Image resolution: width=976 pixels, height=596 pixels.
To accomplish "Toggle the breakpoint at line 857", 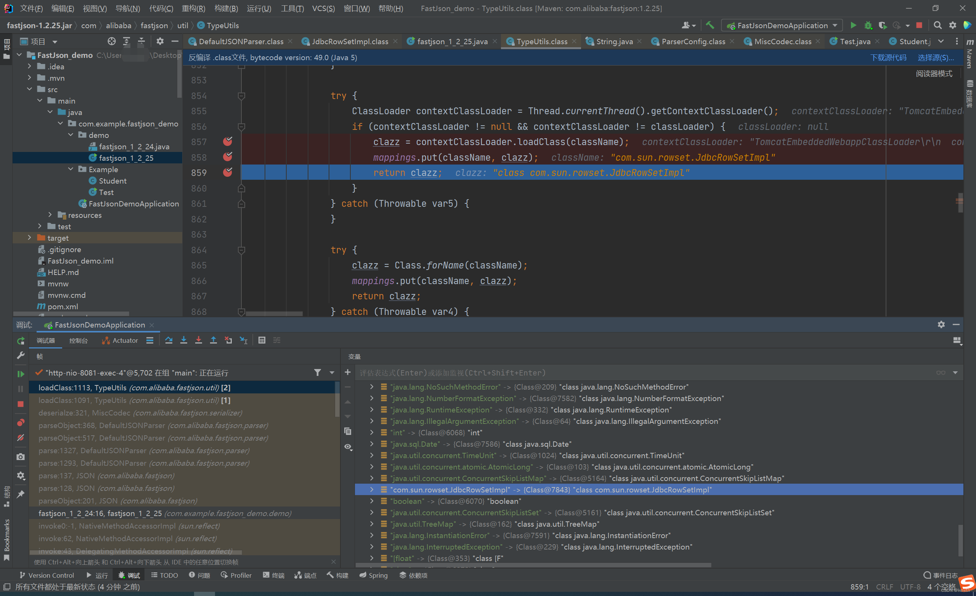I will point(227,141).
